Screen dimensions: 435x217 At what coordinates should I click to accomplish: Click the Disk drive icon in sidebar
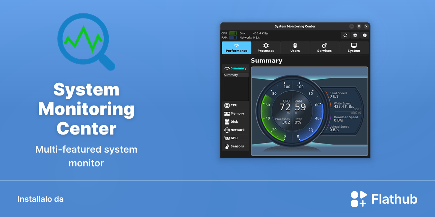point(227,122)
